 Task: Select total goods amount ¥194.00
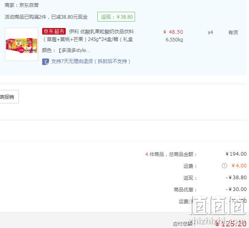(236, 154)
